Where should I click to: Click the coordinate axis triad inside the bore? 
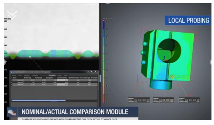[165, 59]
